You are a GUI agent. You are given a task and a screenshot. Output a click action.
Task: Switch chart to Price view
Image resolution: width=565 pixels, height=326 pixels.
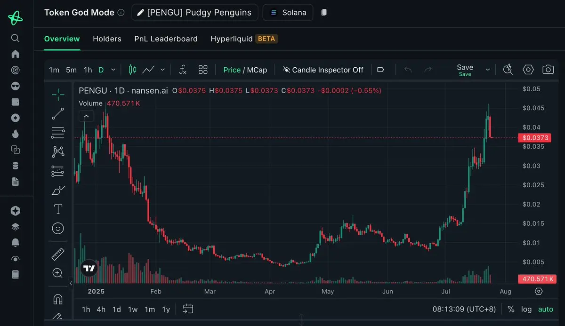(x=232, y=70)
